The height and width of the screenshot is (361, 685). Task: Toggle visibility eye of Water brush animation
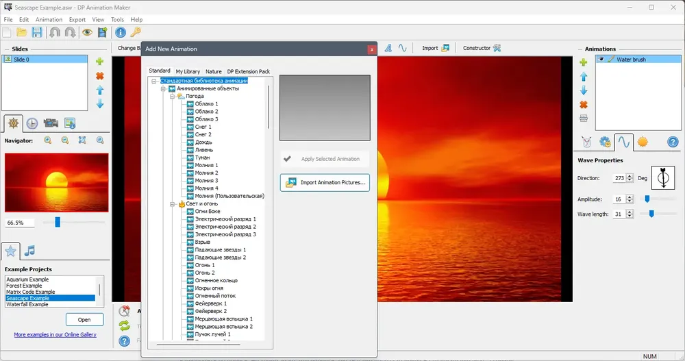click(601, 59)
